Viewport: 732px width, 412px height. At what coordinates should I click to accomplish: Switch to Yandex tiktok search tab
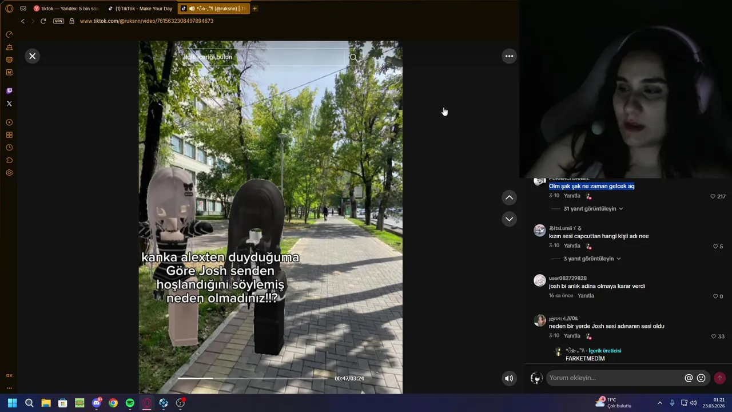pyautogui.click(x=66, y=9)
